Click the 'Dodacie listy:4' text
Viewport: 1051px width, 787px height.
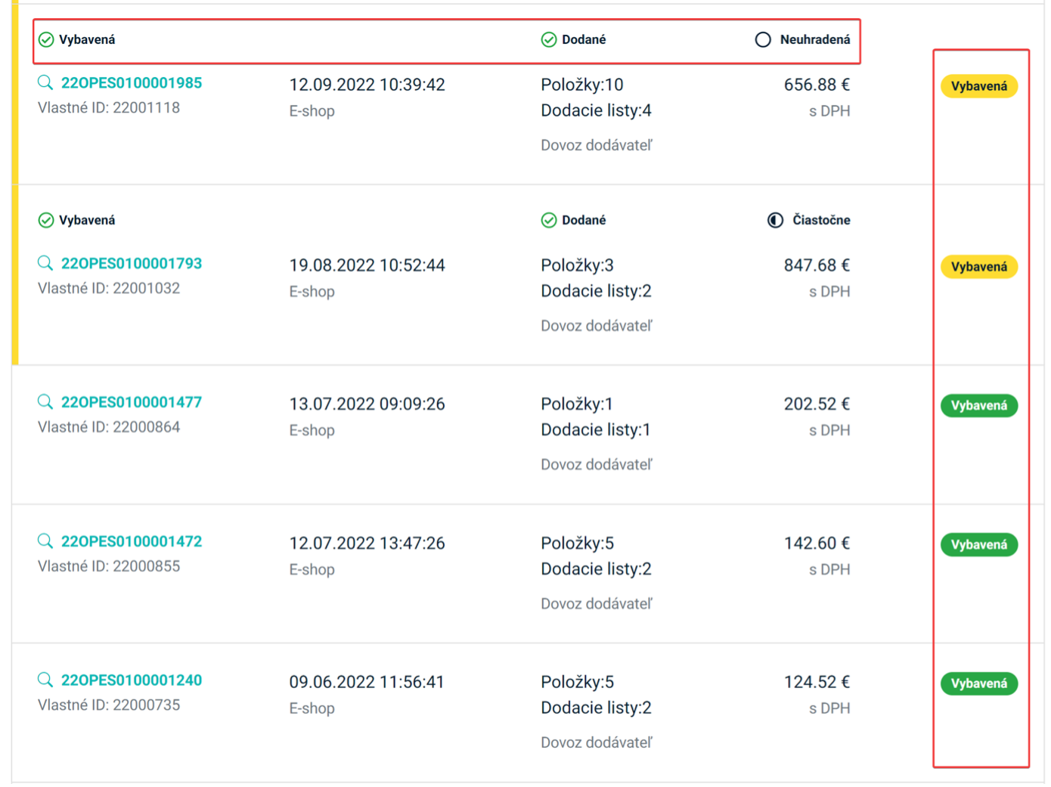pyautogui.click(x=596, y=111)
